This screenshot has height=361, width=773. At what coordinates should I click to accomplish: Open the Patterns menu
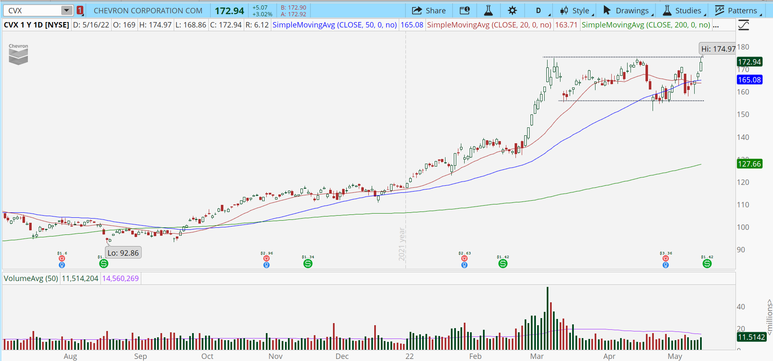tap(737, 10)
